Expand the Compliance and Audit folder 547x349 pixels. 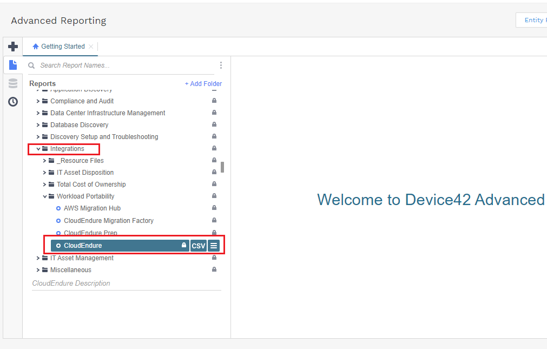pyautogui.click(x=38, y=101)
